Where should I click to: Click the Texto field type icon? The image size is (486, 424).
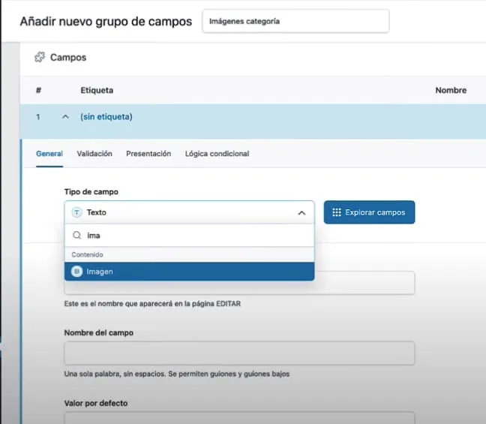click(76, 212)
